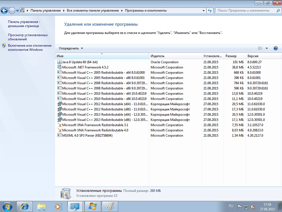Open Панель управления - домашняя страница link

pos(24,24)
